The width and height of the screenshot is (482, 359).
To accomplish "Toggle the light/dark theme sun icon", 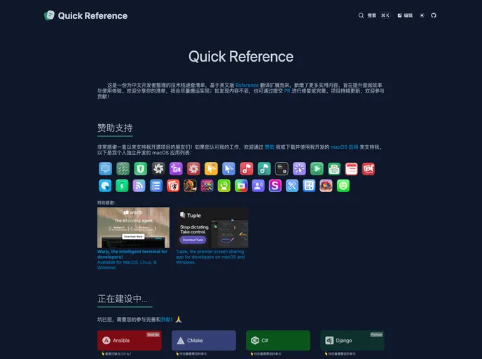I will click(x=422, y=15).
